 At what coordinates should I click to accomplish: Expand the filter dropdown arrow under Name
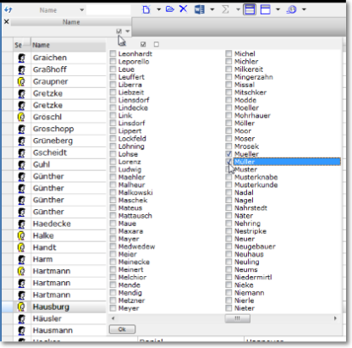[x=128, y=31]
